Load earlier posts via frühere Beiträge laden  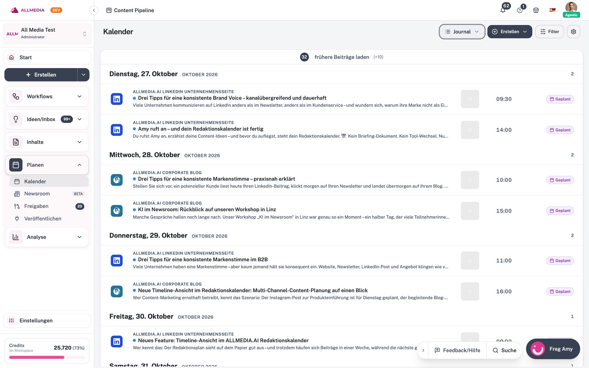coord(342,57)
